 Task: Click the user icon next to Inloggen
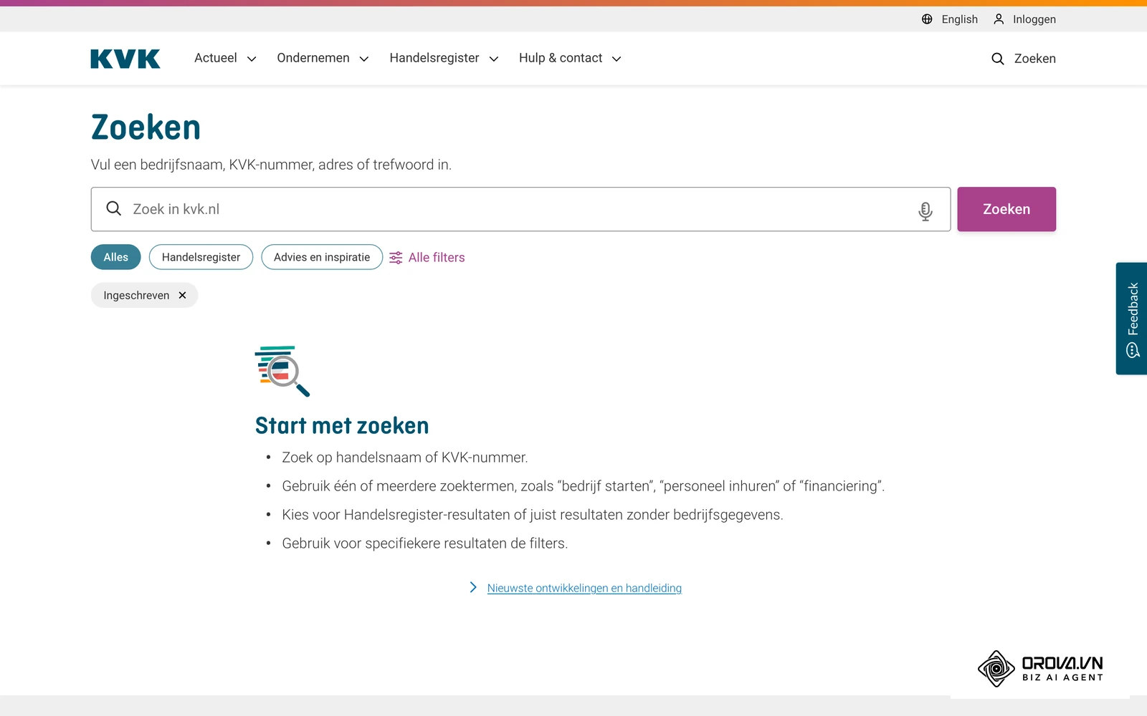point(999,19)
